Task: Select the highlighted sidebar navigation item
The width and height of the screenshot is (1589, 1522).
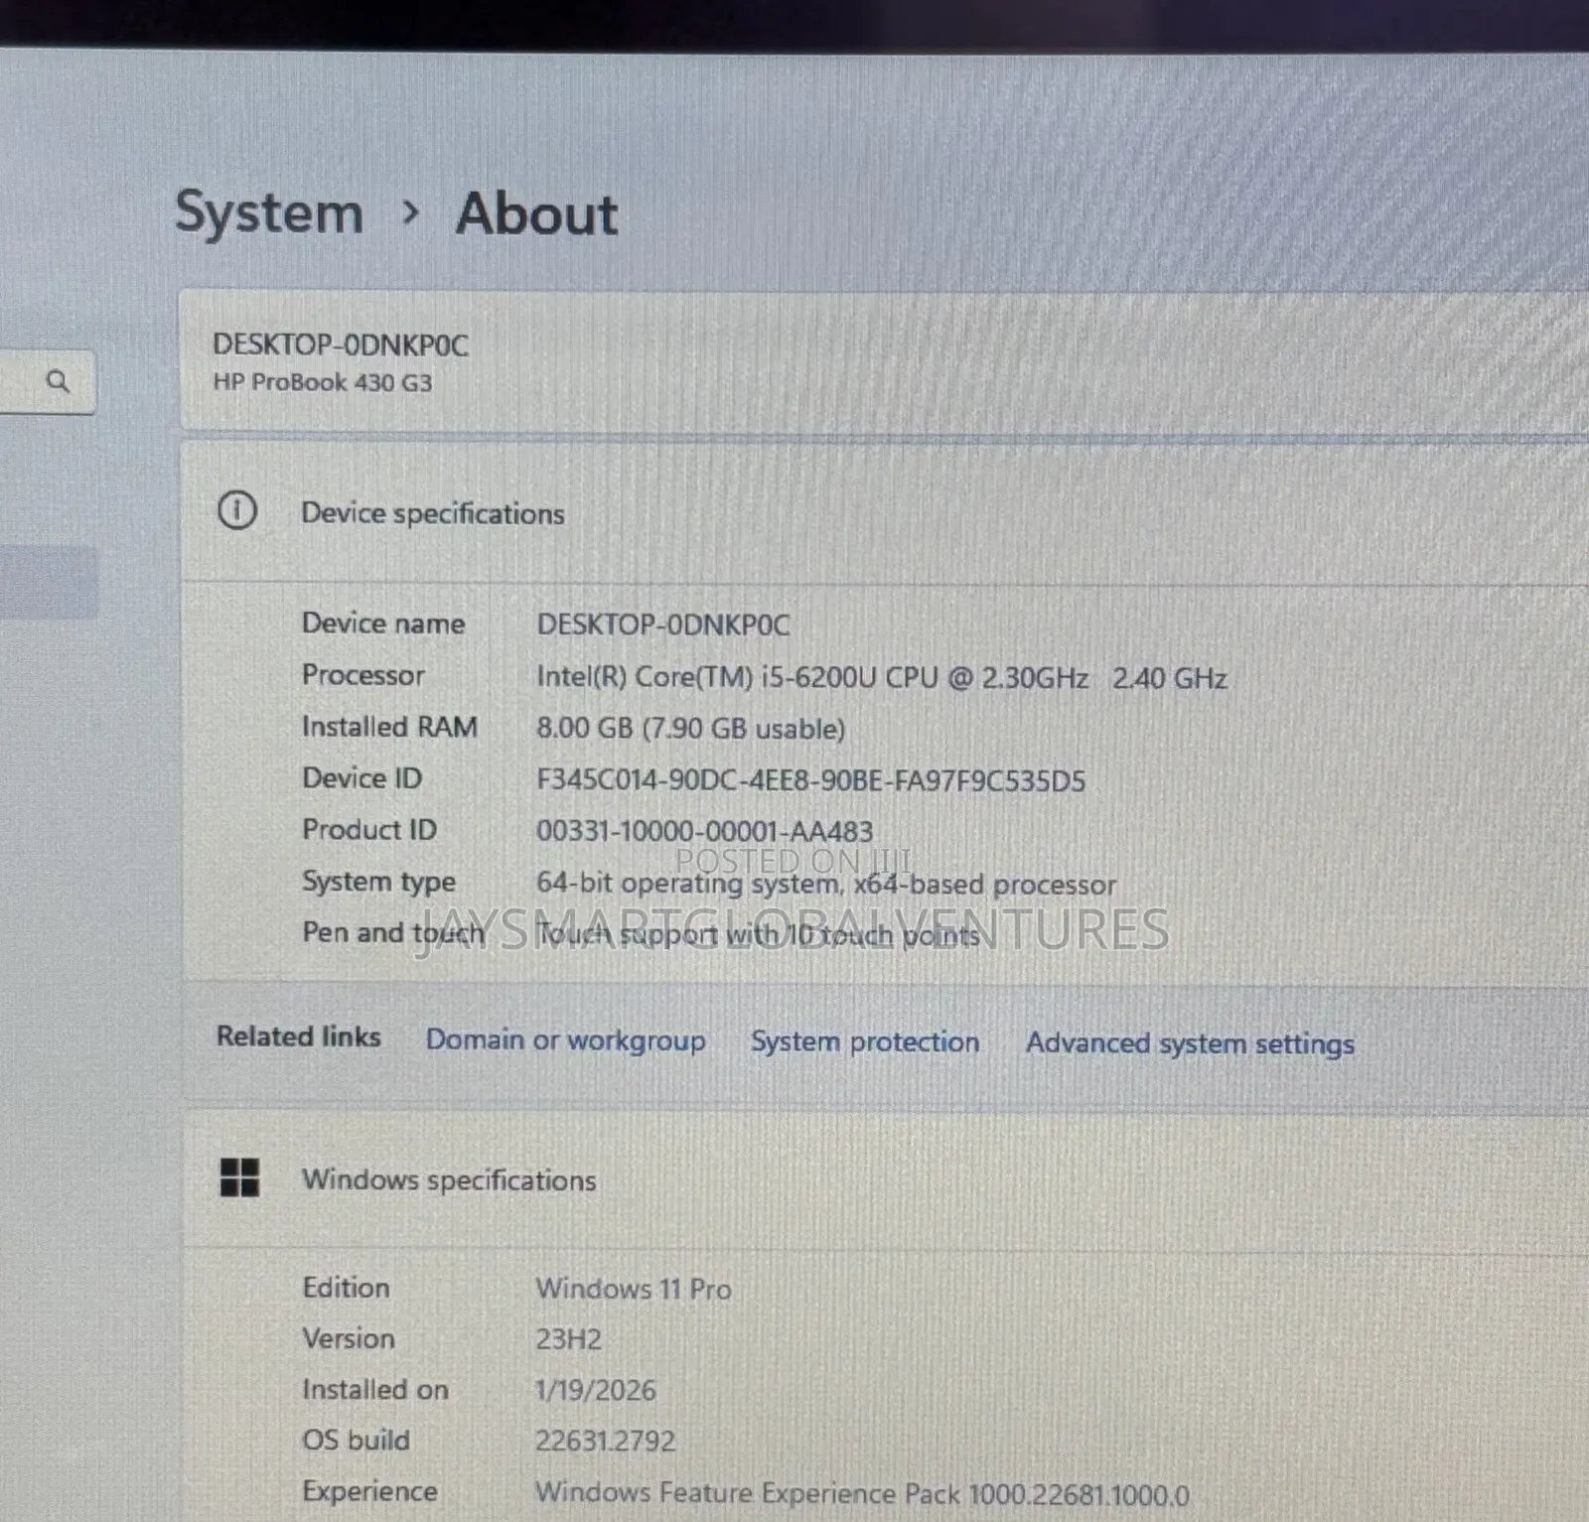Action: coord(50,583)
